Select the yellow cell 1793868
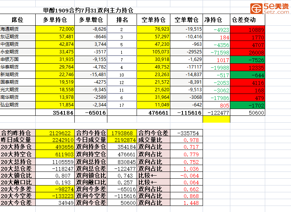 click(122, 133)
